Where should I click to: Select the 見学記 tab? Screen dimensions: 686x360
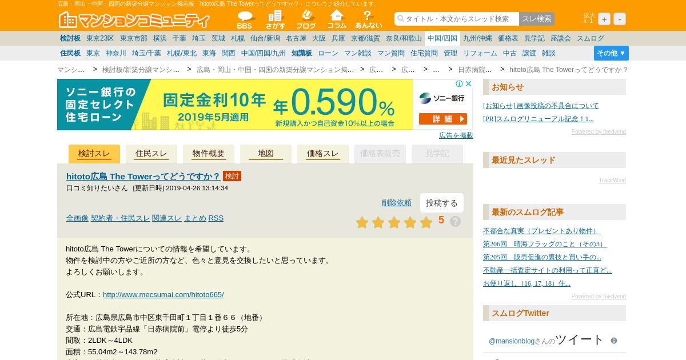(437, 154)
